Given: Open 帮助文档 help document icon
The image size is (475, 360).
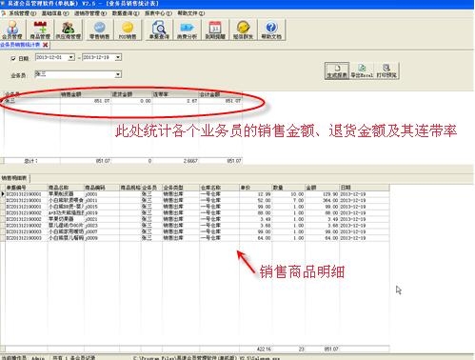Looking at the screenshot, I should [271, 30].
